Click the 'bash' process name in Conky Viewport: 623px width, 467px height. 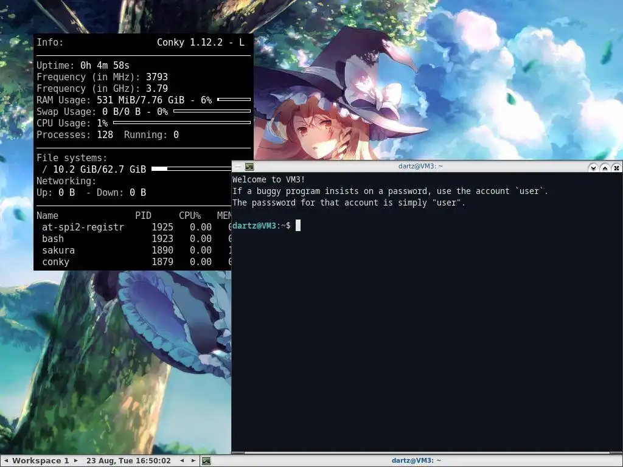pos(53,238)
